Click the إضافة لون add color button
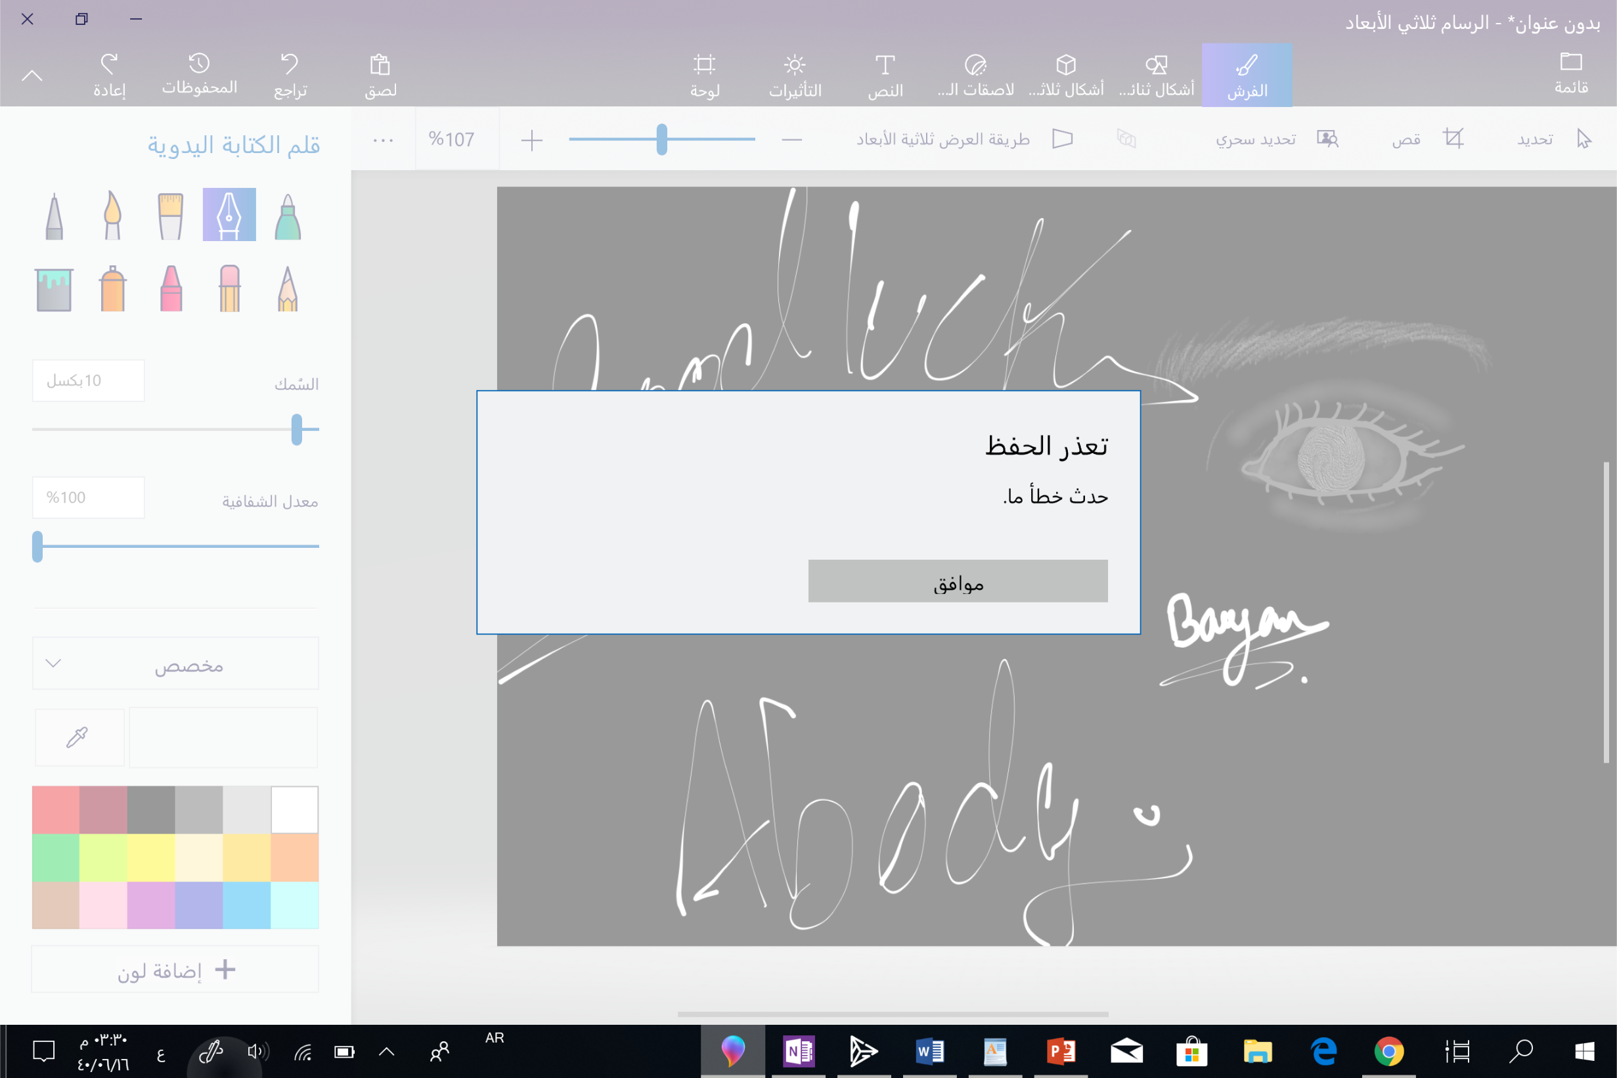Image resolution: width=1617 pixels, height=1078 pixels. [175, 970]
